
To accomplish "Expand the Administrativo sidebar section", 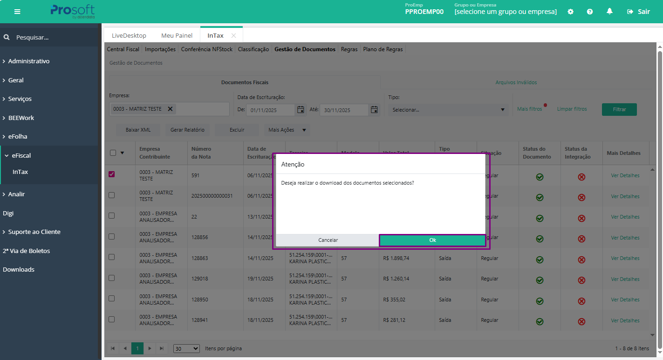I will coord(29,61).
